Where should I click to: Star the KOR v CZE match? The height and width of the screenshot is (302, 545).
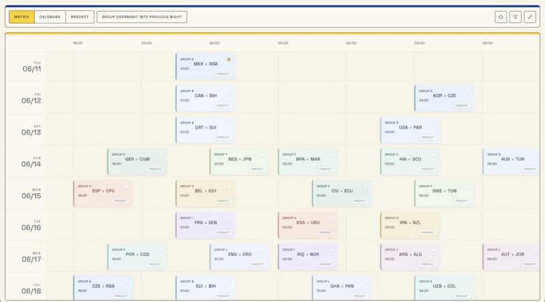(x=467, y=91)
